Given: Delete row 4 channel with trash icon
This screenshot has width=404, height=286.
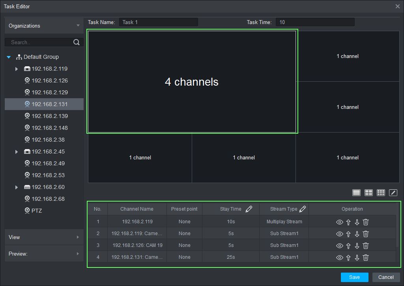Looking at the screenshot, I should (366, 257).
